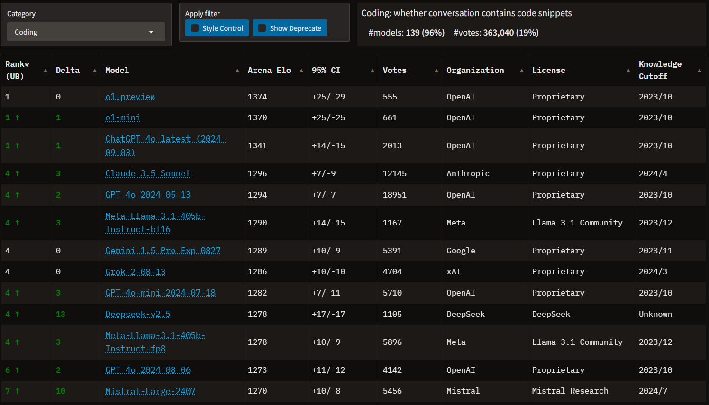Sort by License column arrow
The width and height of the screenshot is (709, 405).
coord(628,71)
